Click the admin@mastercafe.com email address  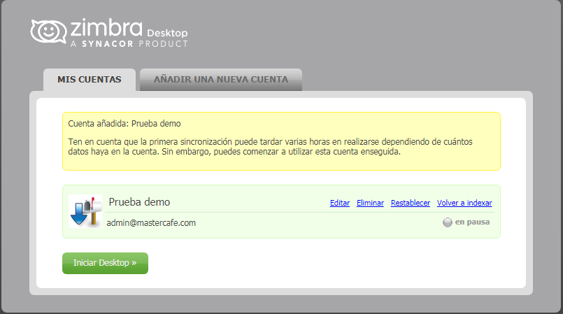point(151,223)
